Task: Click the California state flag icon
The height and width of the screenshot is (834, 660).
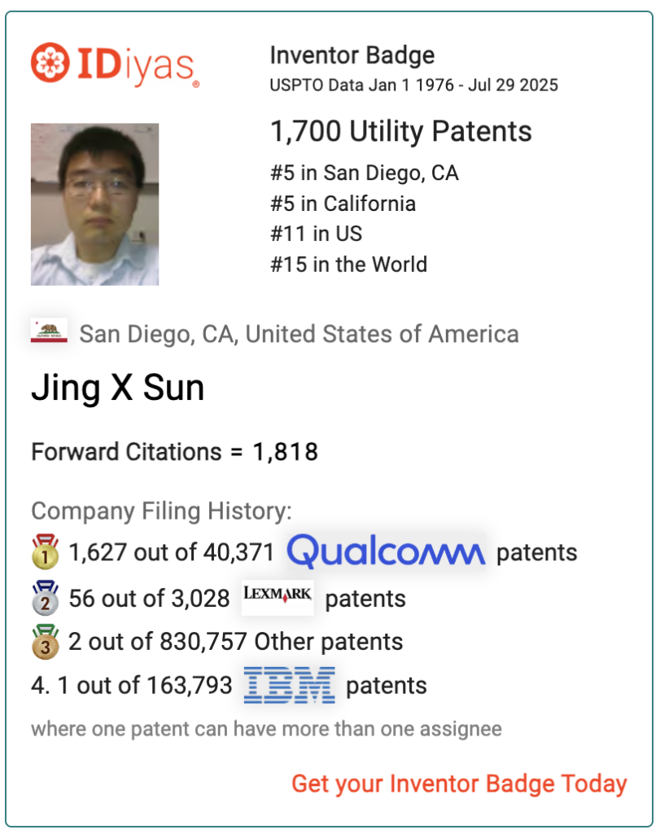Action: tap(49, 331)
